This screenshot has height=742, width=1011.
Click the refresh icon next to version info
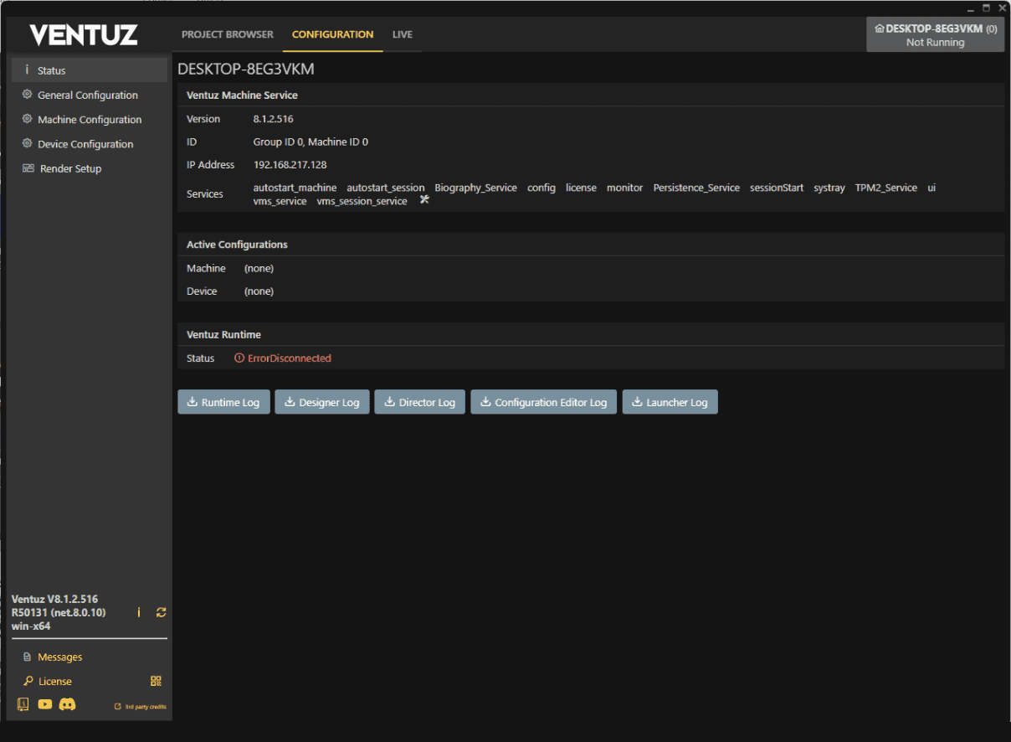161,612
